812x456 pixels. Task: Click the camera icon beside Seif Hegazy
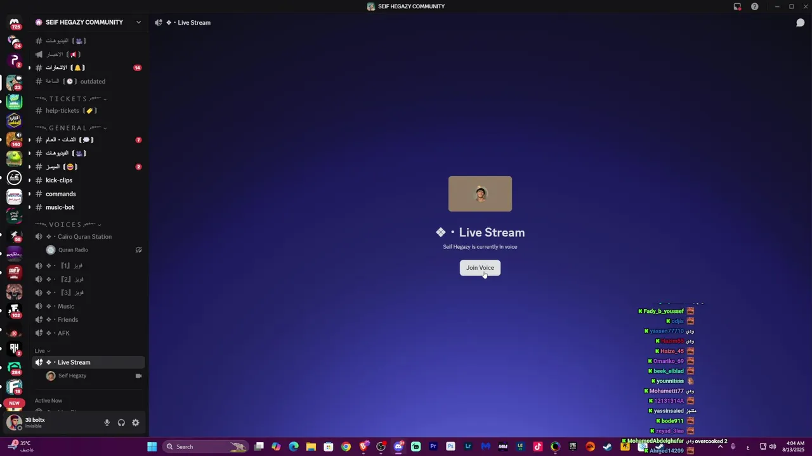(x=138, y=376)
